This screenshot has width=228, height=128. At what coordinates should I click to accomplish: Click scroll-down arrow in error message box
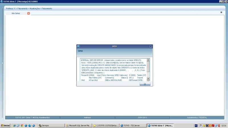click(148, 79)
